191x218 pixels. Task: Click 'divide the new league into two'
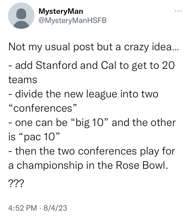click(83, 94)
